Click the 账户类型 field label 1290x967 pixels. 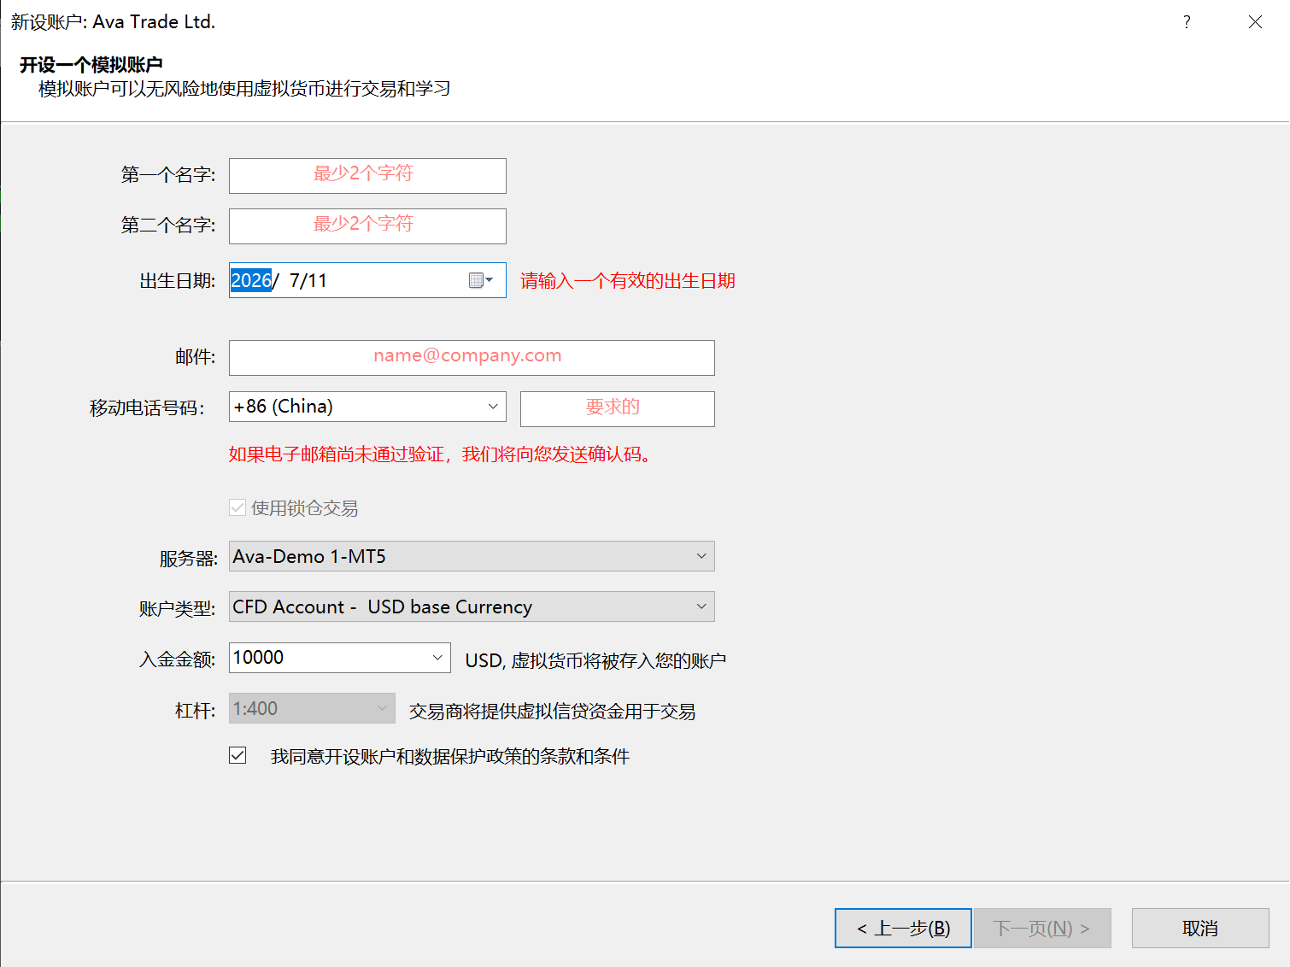[178, 609]
